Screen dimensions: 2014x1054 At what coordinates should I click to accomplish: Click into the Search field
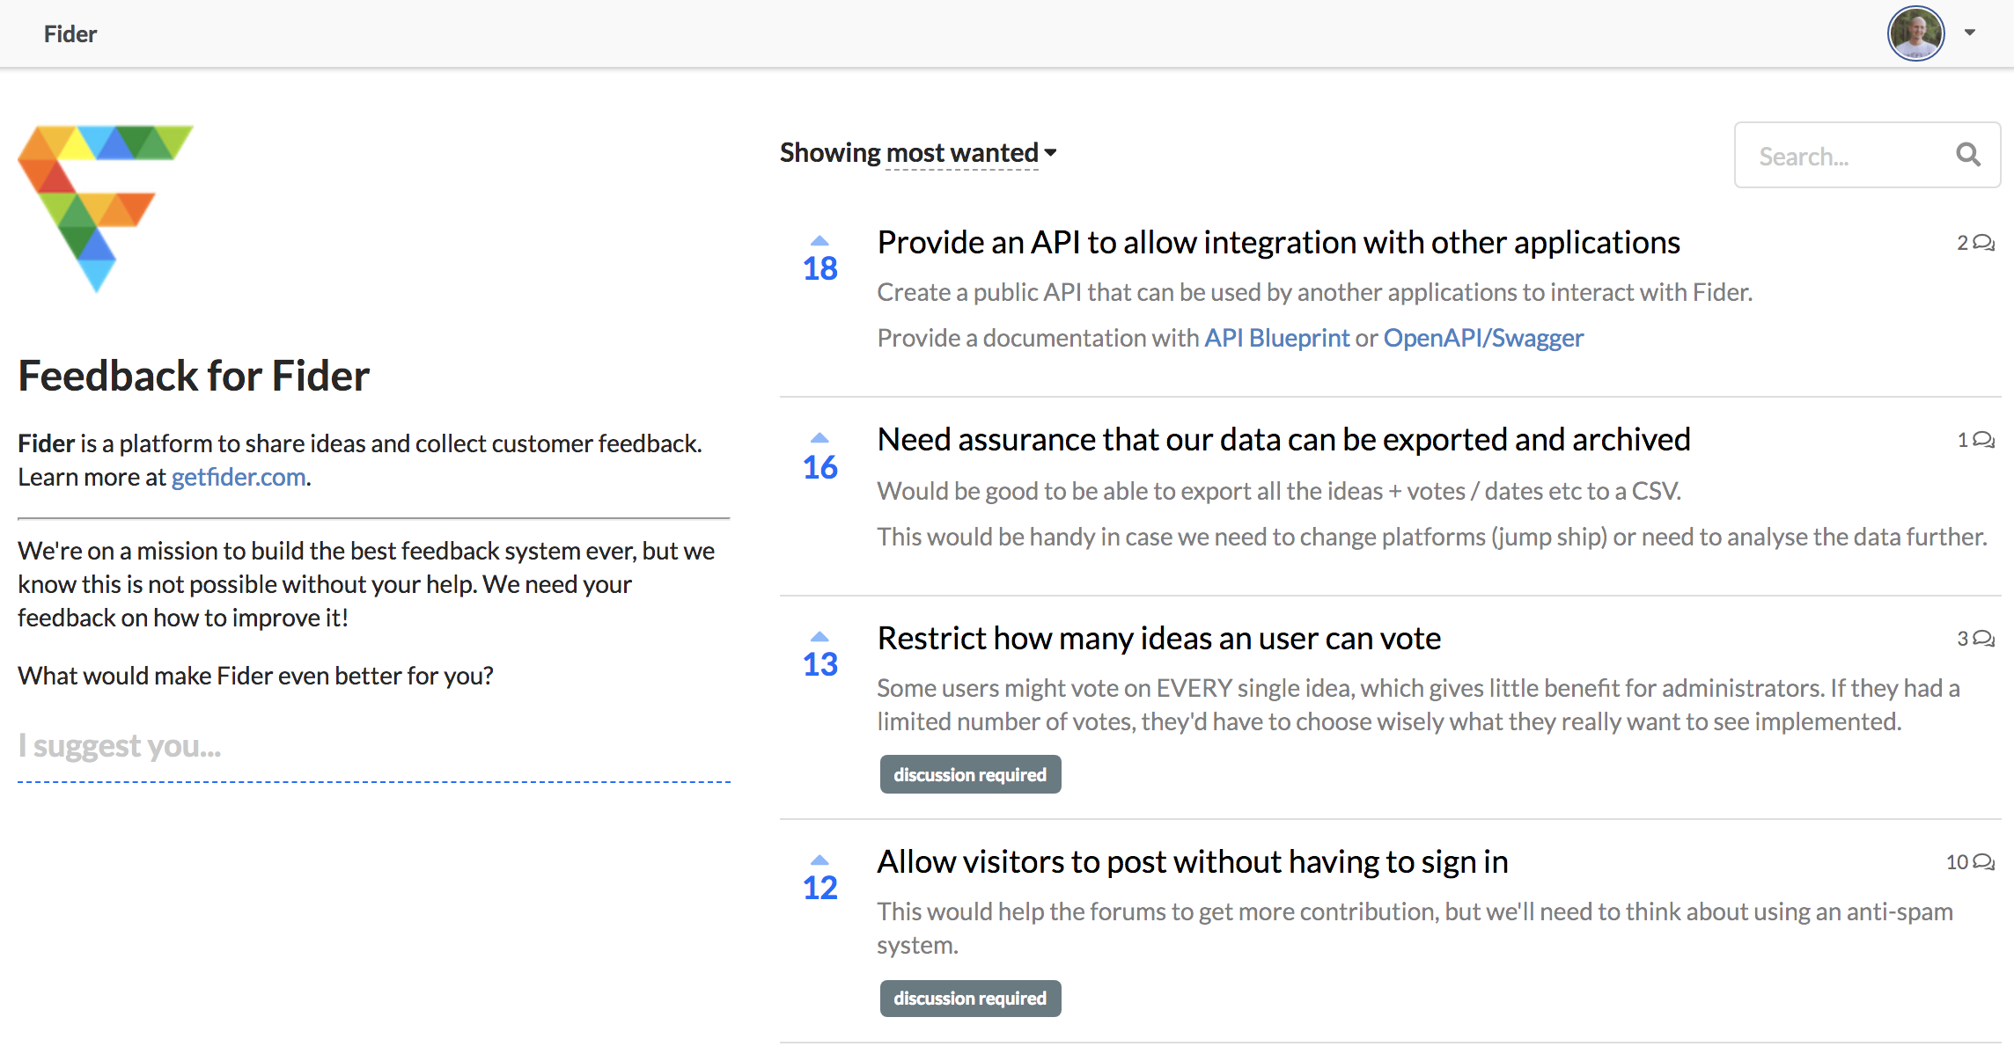[1840, 157]
